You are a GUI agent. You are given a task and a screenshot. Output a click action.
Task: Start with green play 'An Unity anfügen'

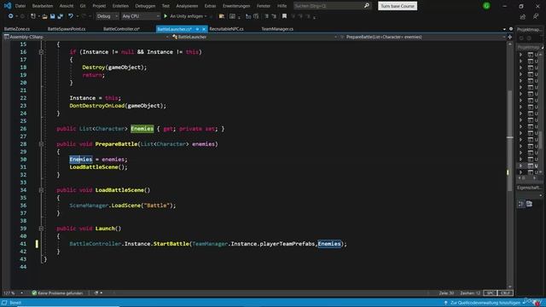click(185, 16)
